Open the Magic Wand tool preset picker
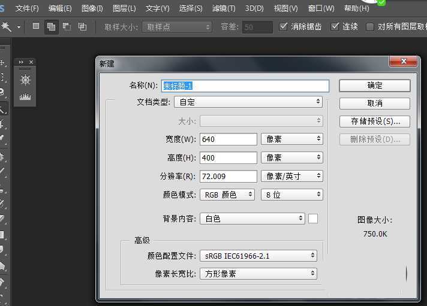Image resolution: width=427 pixels, height=306 pixels. tap(19, 27)
